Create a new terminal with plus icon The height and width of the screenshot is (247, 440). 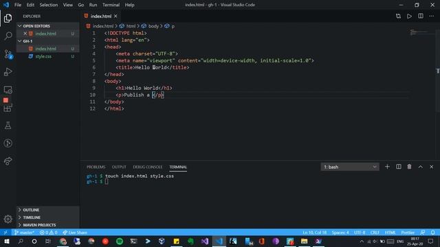387,167
